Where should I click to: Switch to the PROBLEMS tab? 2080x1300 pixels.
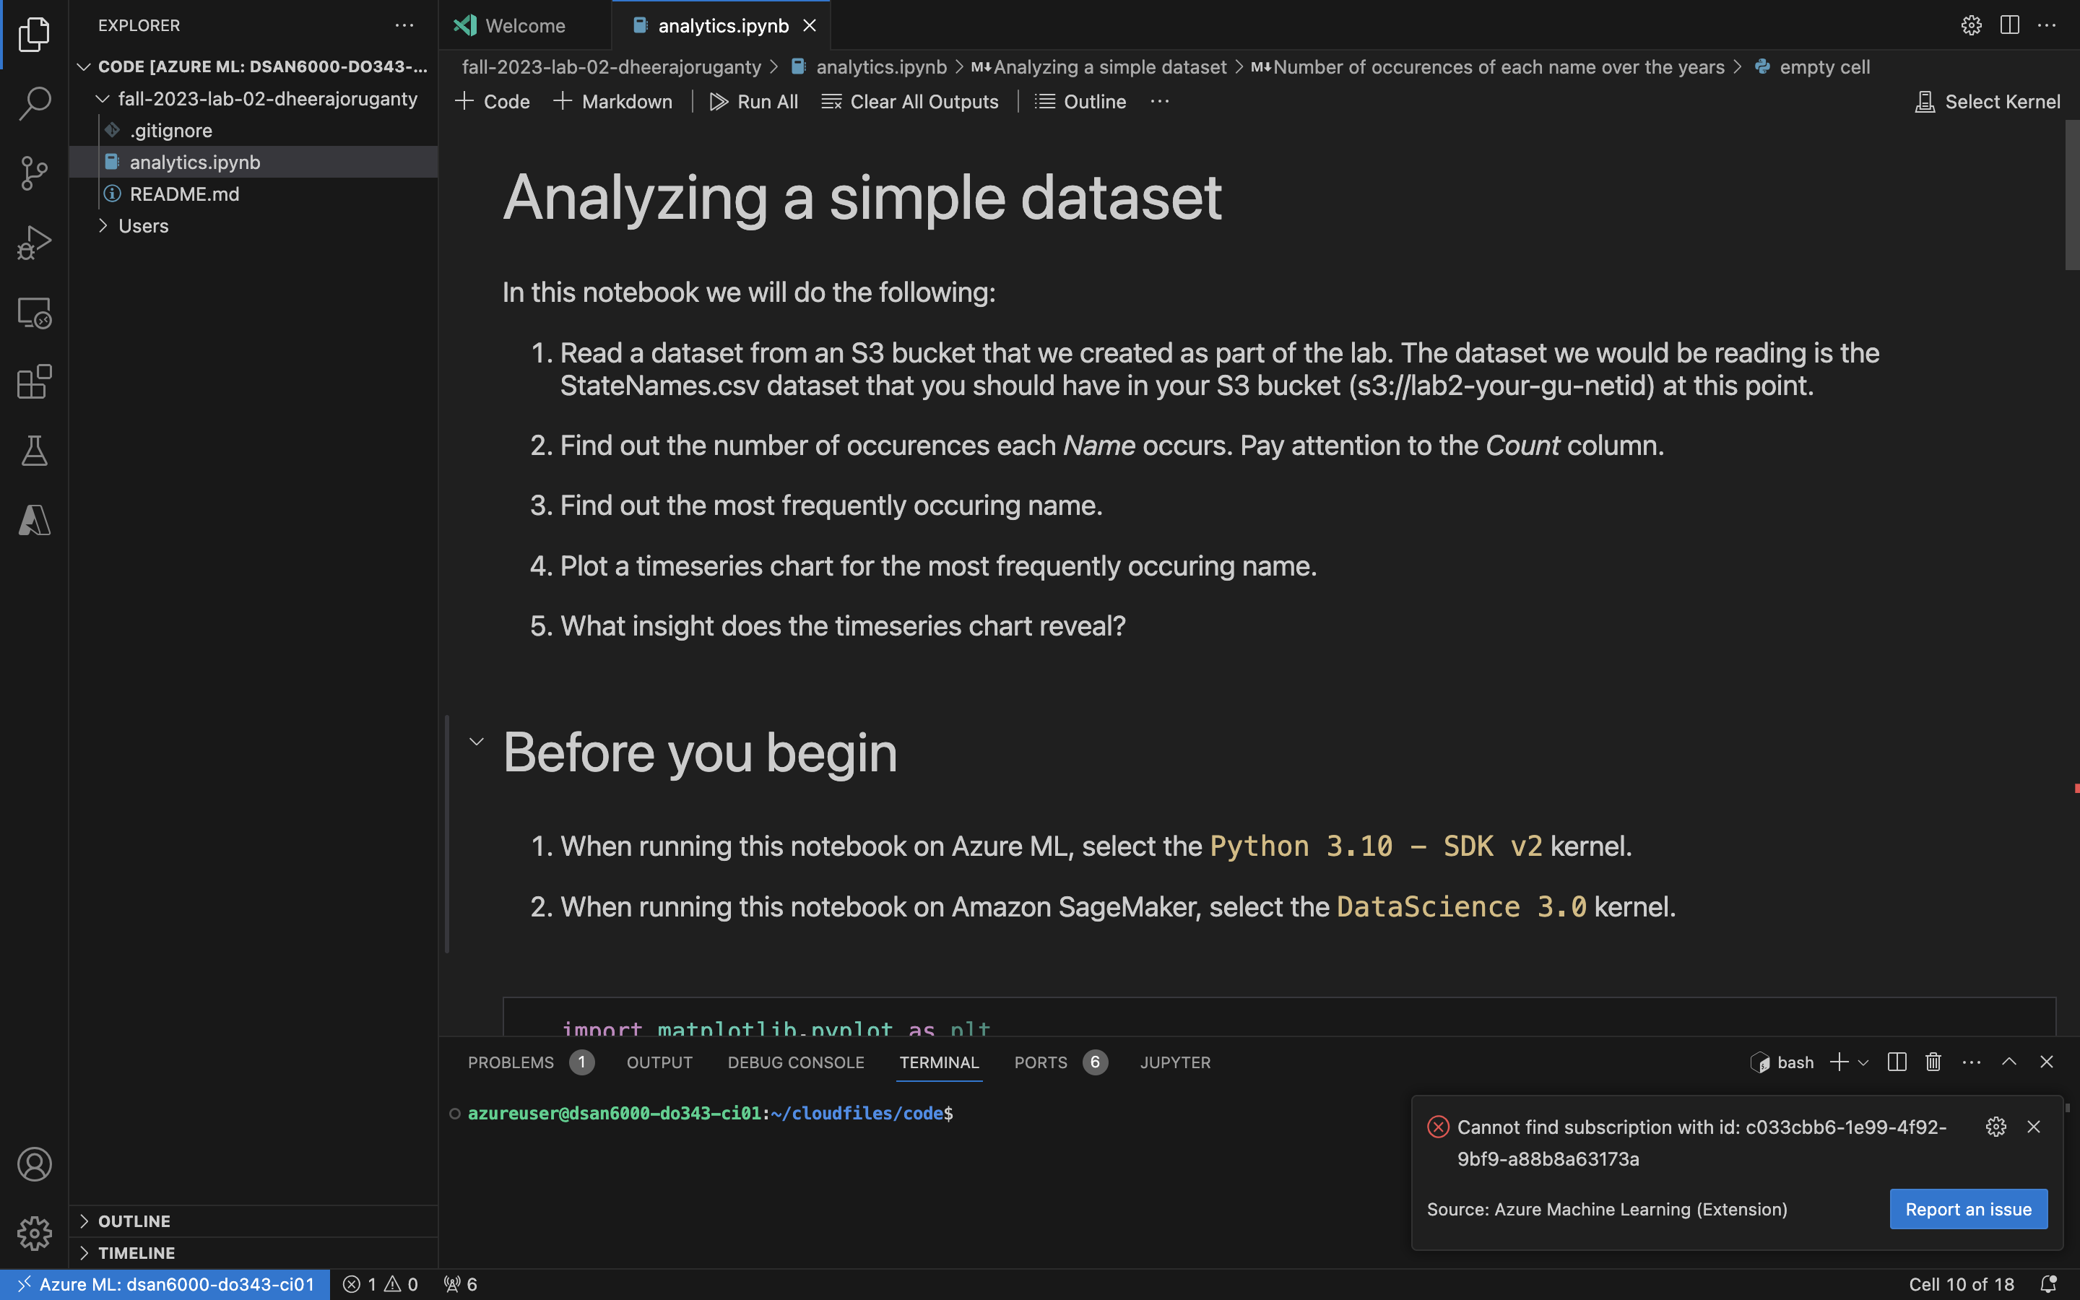pos(511,1062)
